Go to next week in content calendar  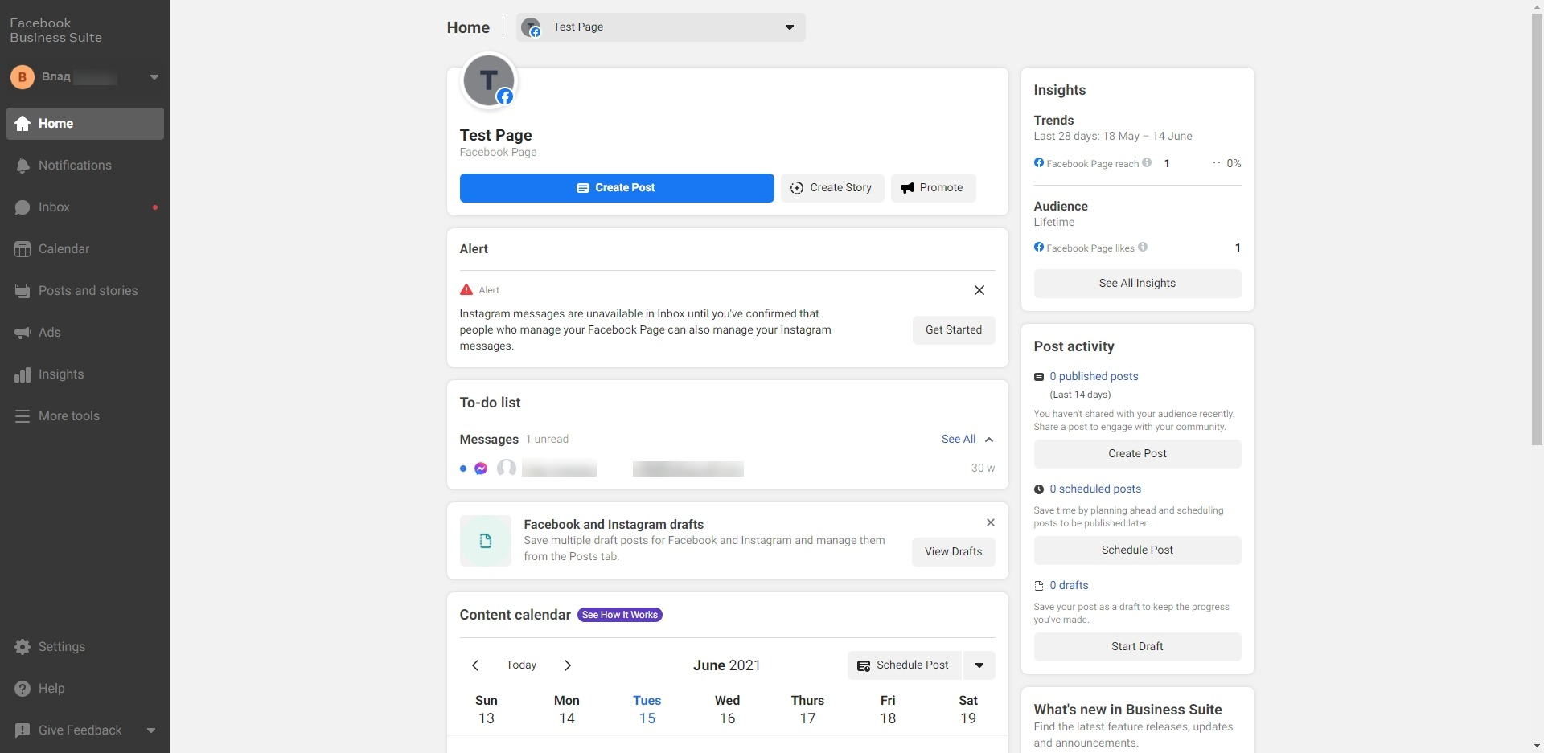tap(568, 665)
